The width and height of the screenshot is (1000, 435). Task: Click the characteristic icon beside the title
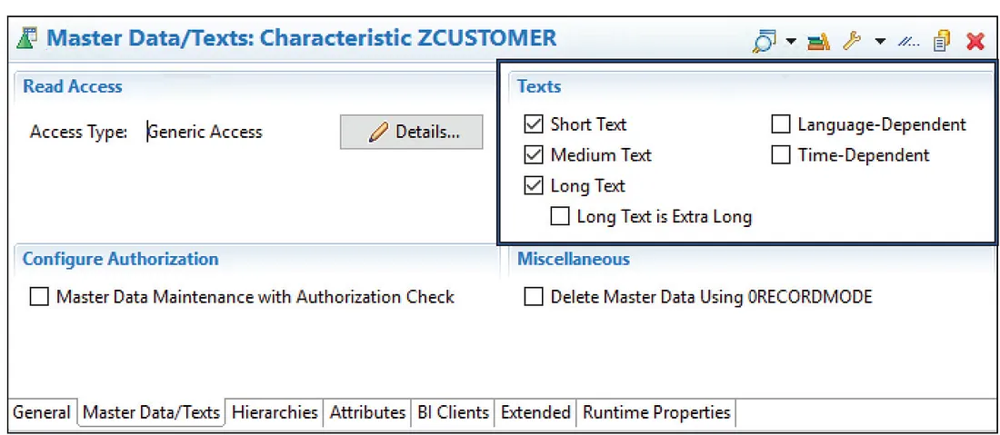pos(27,39)
